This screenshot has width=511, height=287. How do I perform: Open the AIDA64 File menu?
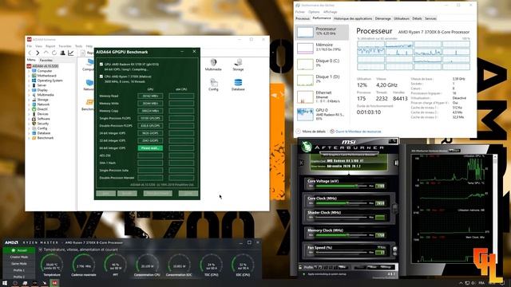pyautogui.click(x=30, y=46)
